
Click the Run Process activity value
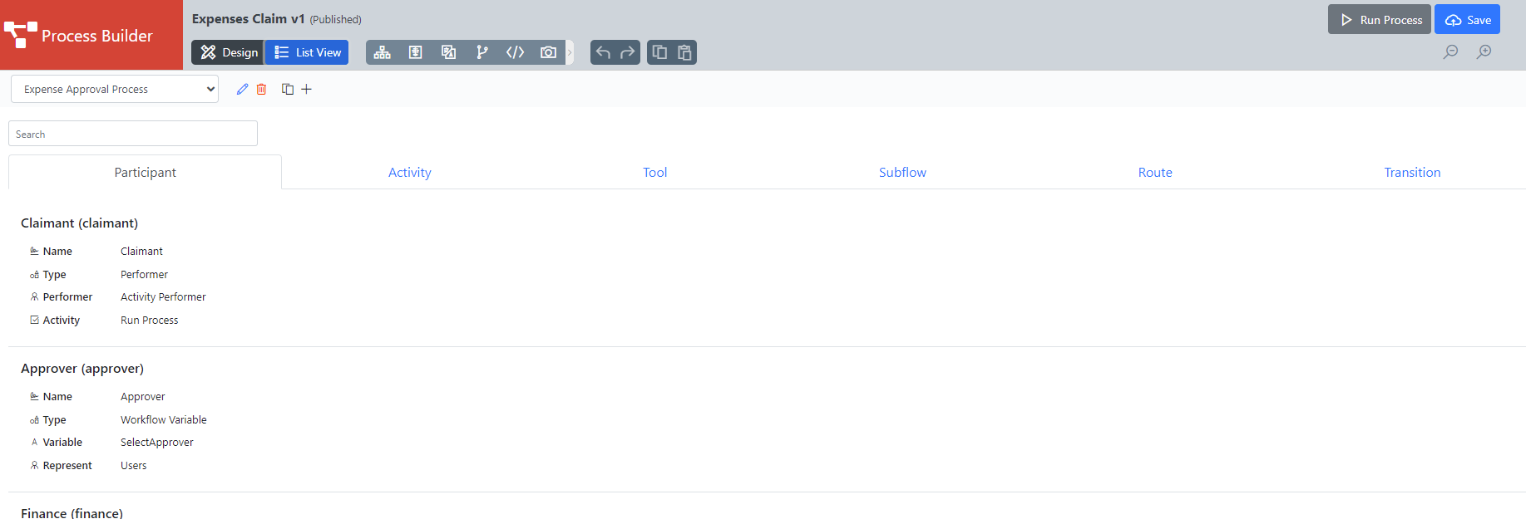[x=149, y=320]
